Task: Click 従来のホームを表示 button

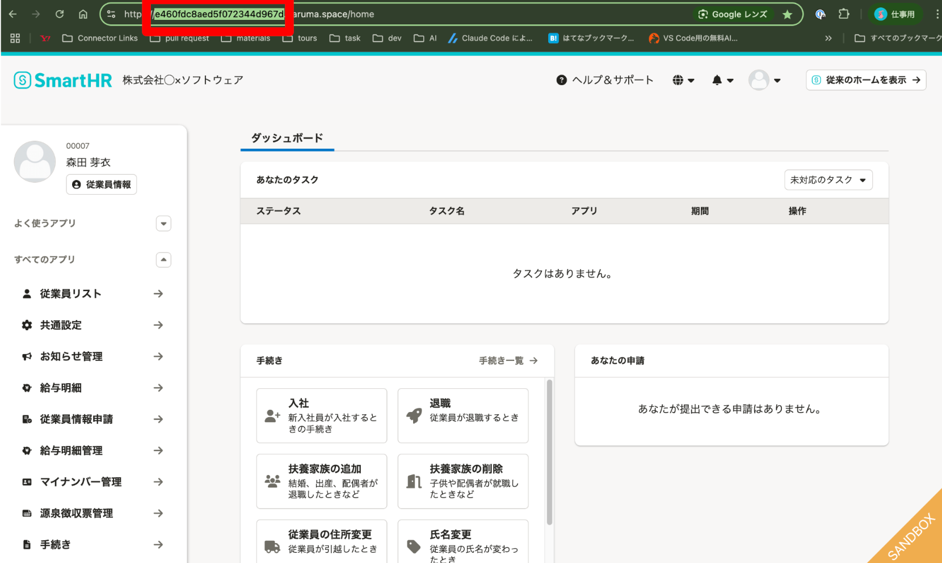Action: coord(865,81)
